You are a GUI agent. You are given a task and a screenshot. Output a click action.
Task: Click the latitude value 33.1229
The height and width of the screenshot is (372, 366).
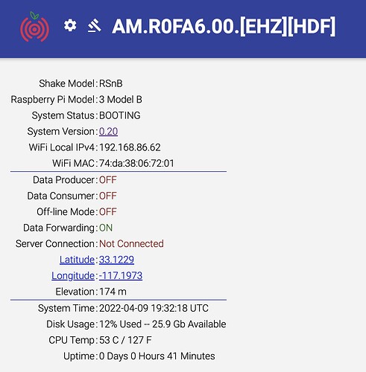(x=116, y=260)
